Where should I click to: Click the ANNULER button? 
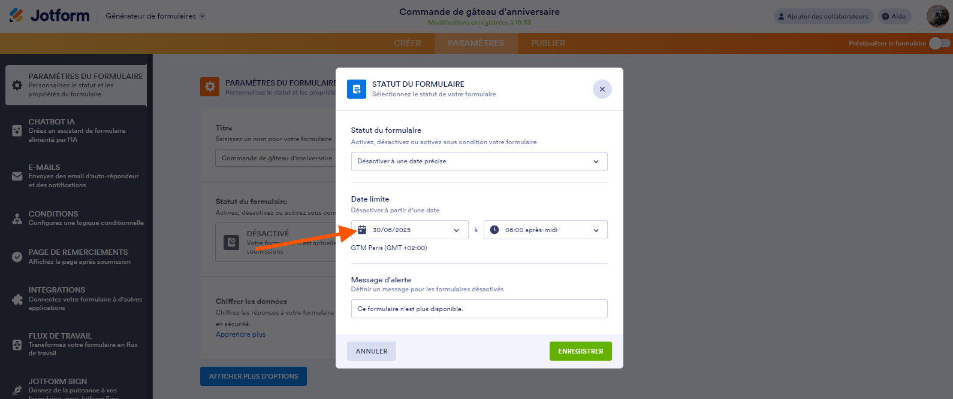pyautogui.click(x=372, y=351)
